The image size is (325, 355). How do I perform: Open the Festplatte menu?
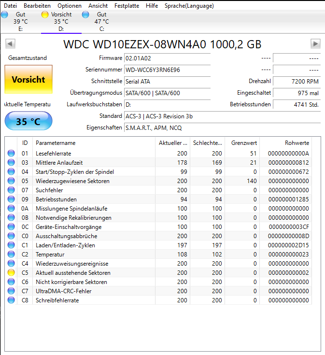[x=127, y=6]
